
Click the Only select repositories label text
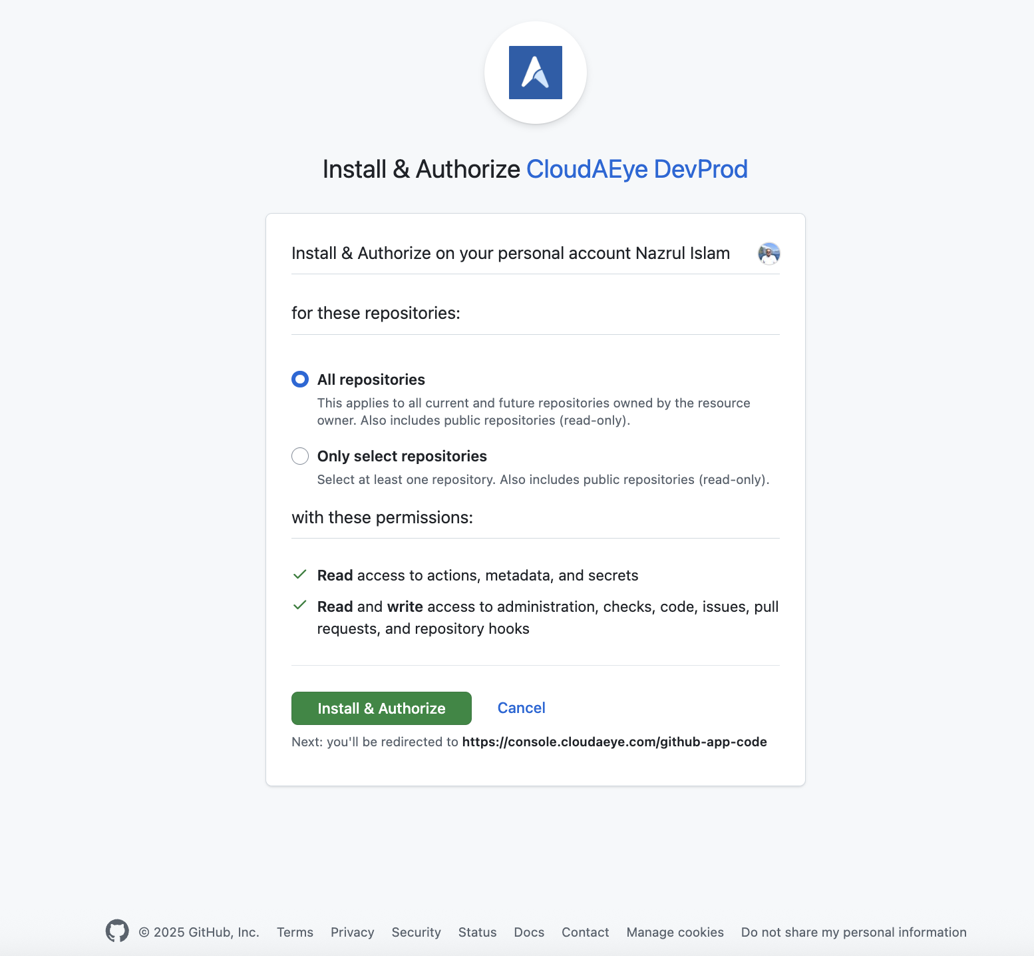click(x=402, y=456)
